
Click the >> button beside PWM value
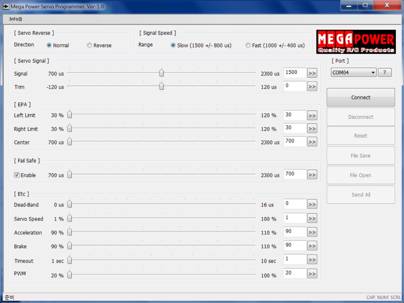coord(312,274)
